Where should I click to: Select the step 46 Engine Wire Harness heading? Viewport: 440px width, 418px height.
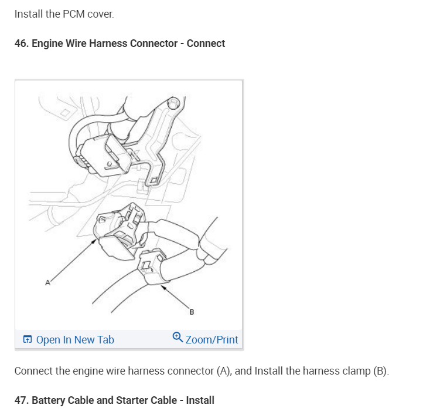click(120, 43)
